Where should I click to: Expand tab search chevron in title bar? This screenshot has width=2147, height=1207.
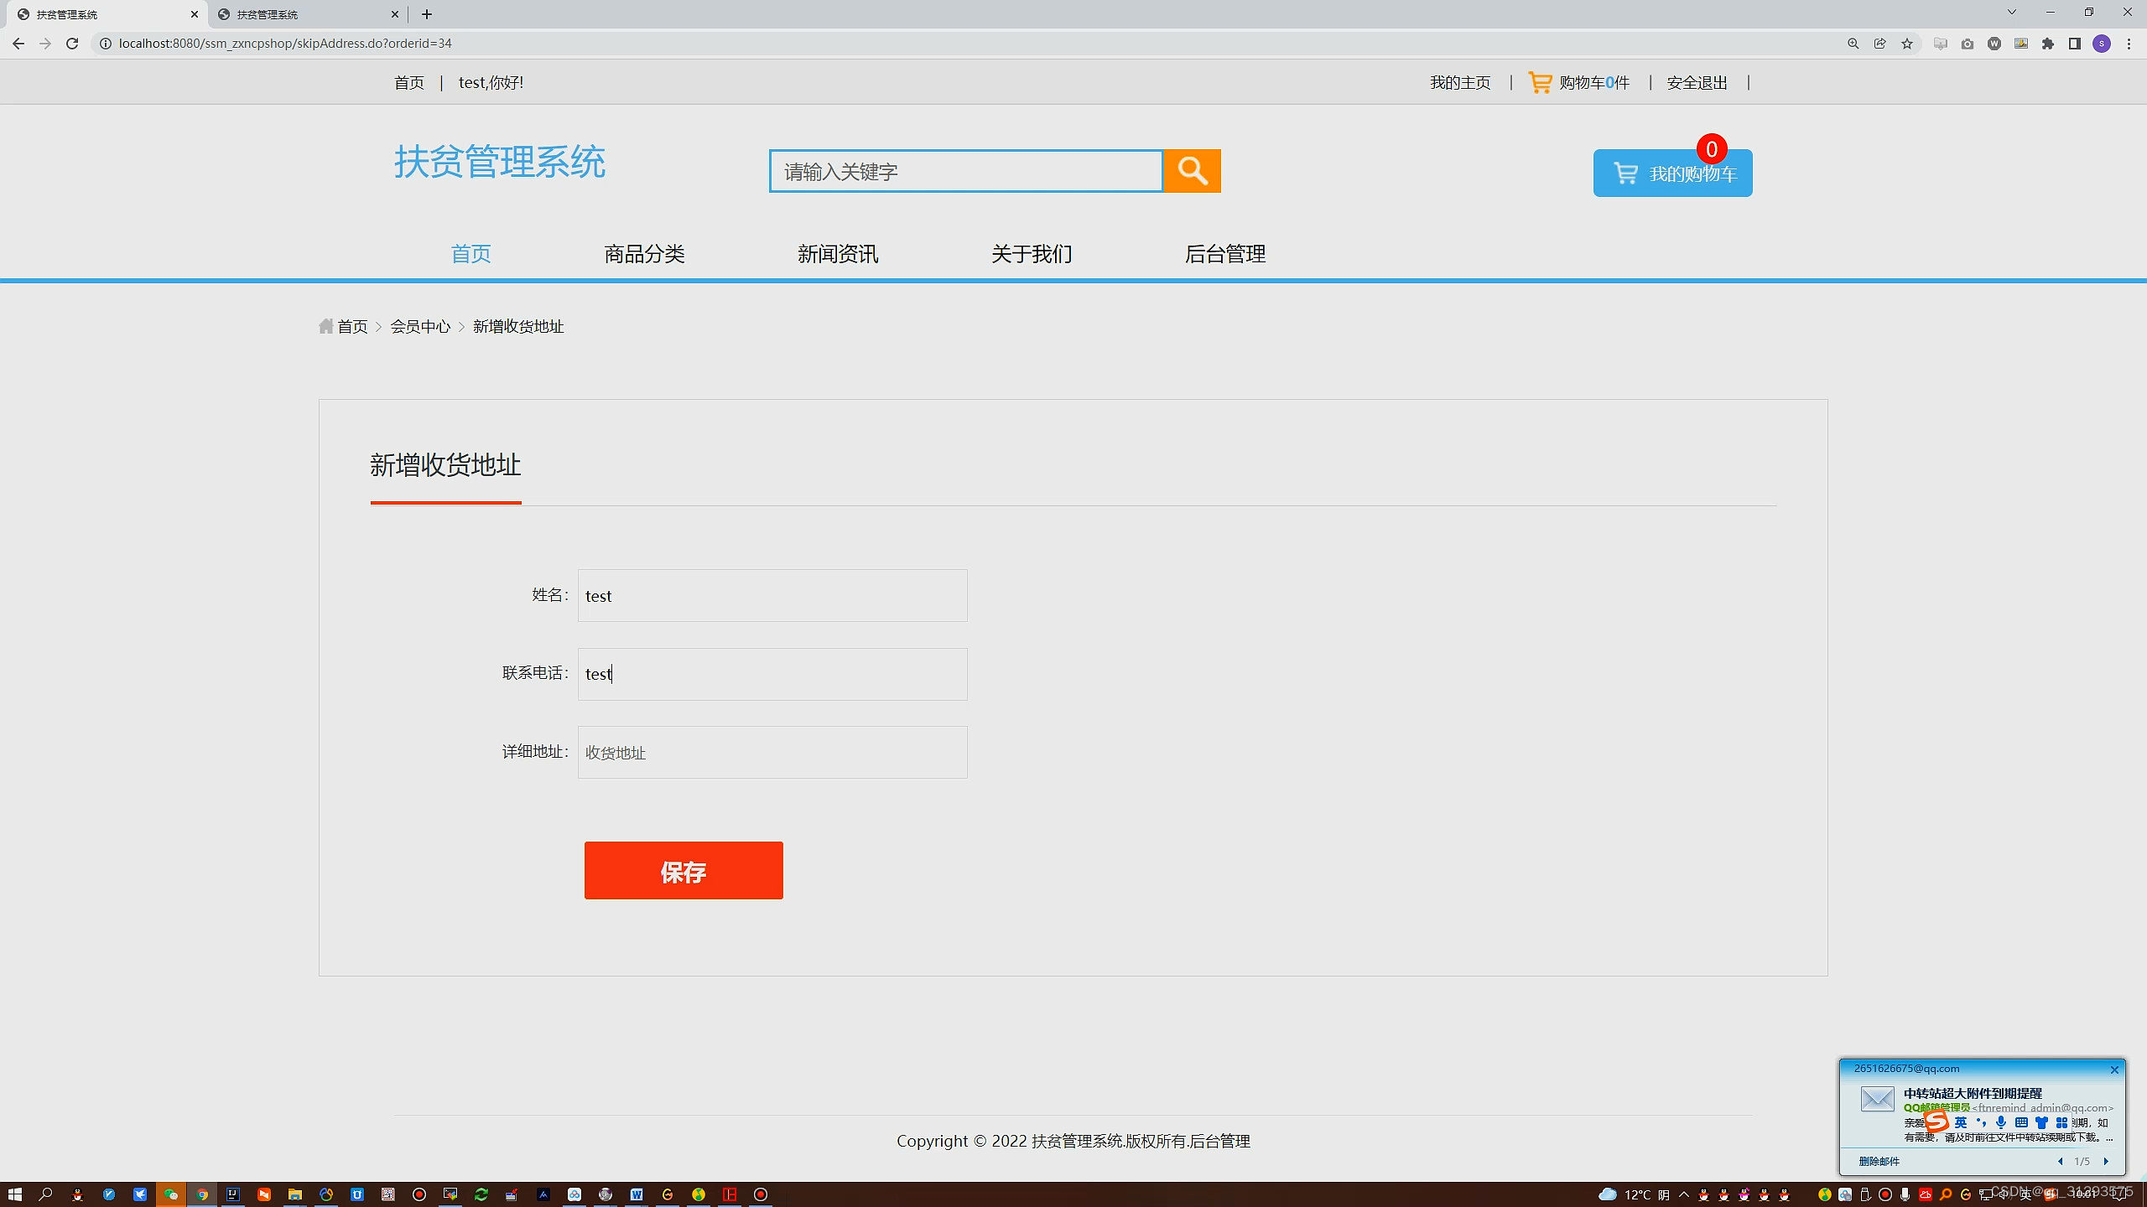(2011, 12)
